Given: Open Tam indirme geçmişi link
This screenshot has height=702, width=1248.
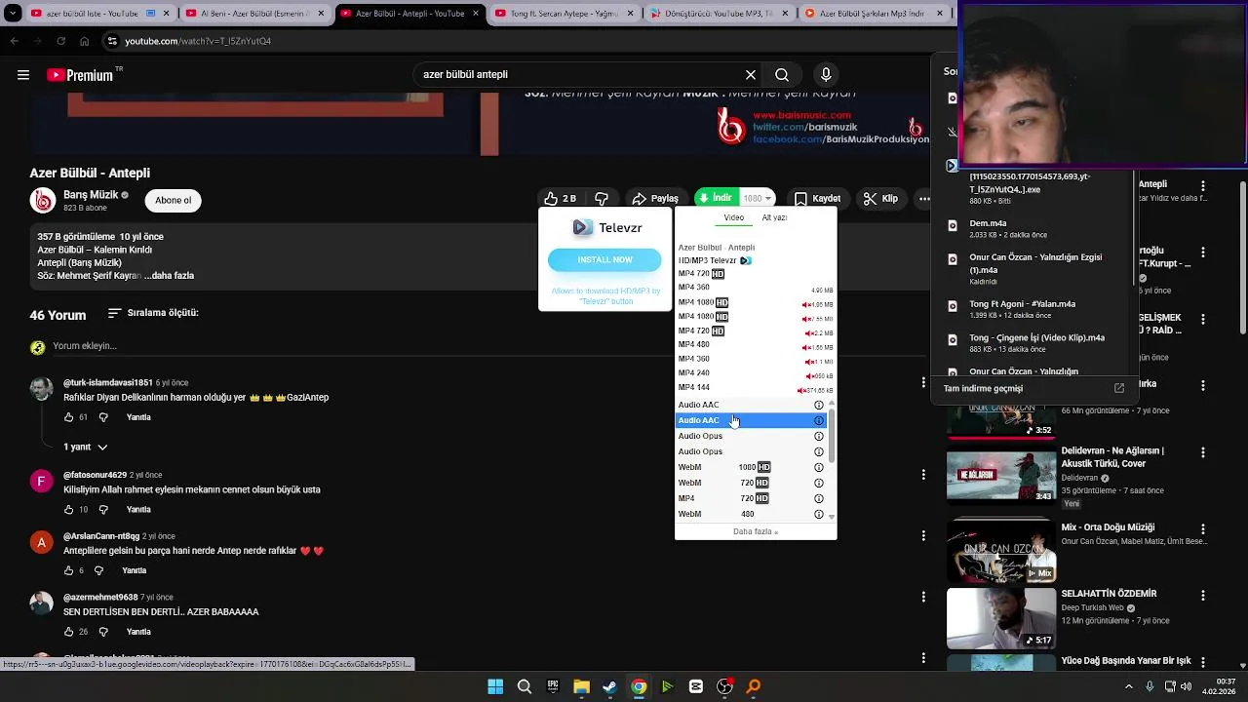Looking at the screenshot, I should point(983,388).
